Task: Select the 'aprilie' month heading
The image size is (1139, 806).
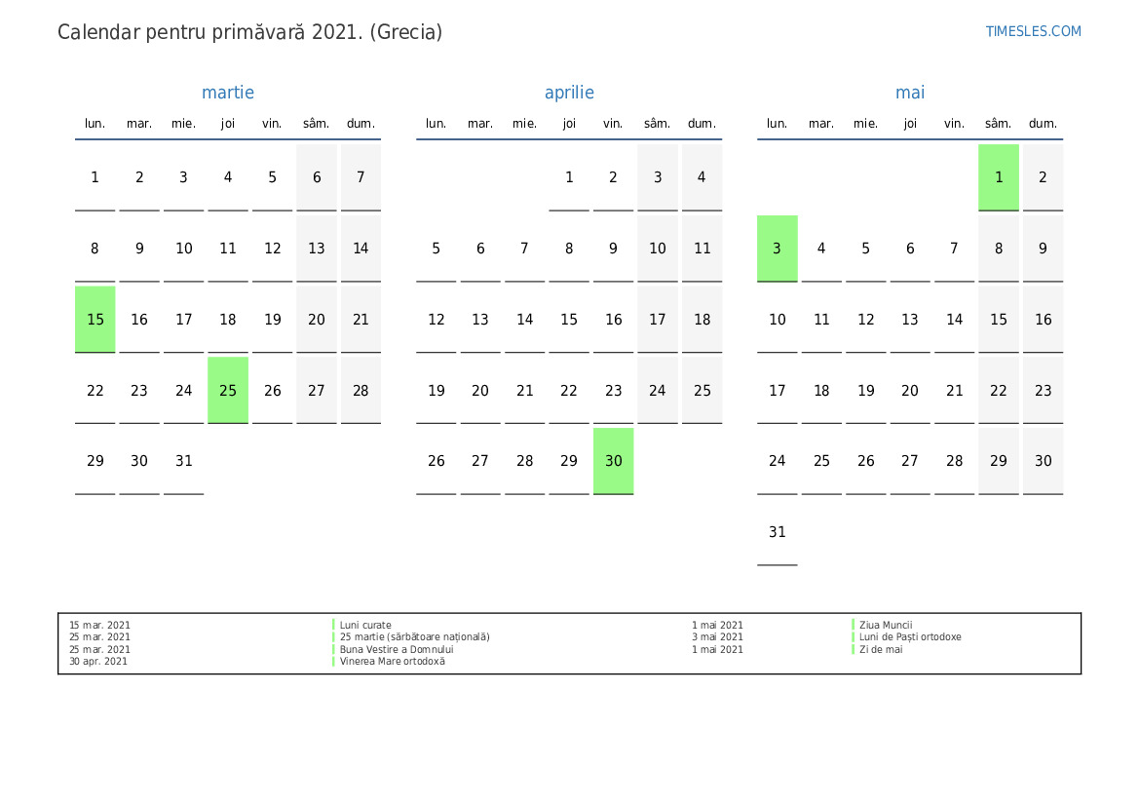Action: (569, 93)
